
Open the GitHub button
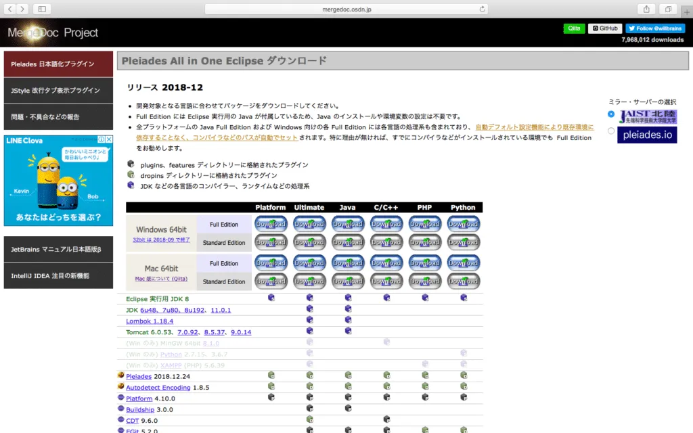click(605, 28)
